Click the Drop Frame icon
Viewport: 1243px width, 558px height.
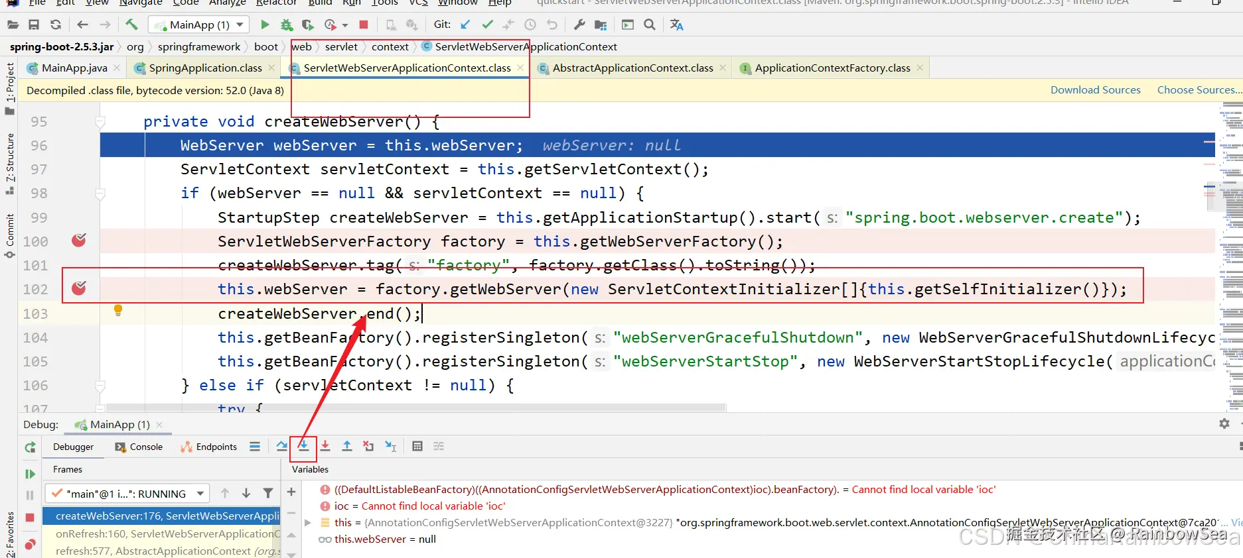tap(368, 447)
